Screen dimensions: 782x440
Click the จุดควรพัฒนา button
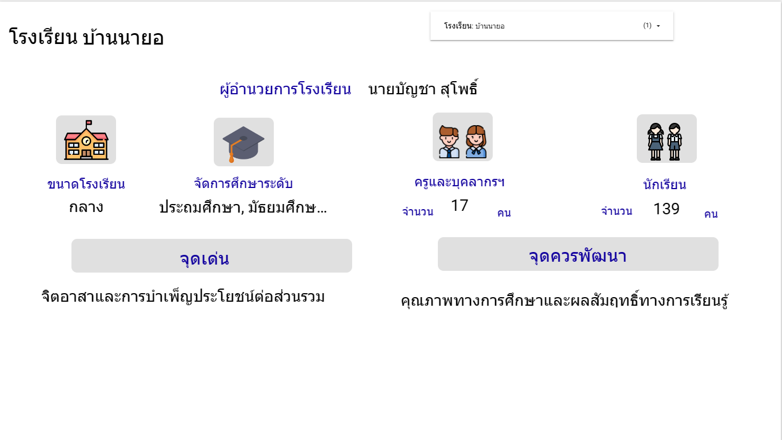point(578,254)
